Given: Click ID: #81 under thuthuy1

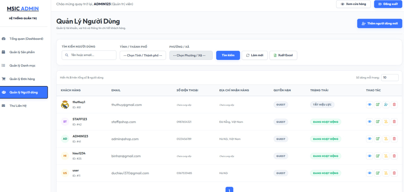Looking at the screenshot, I should click(x=77, y=107).
